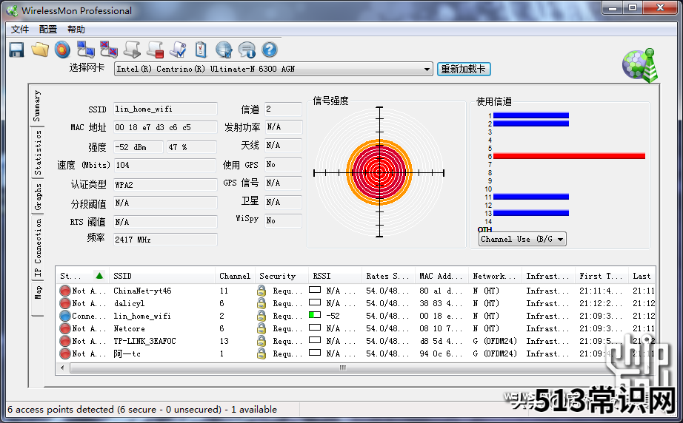Click the blue channel 1 usage bar
This screenshot has height=423, width=683.
coord(531,115)
